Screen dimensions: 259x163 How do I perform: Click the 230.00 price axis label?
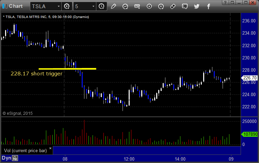(249, 58)
